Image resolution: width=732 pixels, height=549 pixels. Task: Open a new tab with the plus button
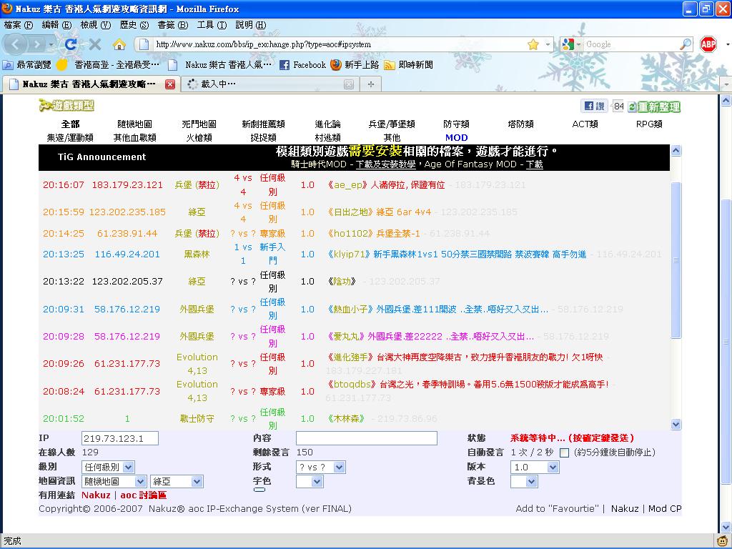click(x=370, y=84)
